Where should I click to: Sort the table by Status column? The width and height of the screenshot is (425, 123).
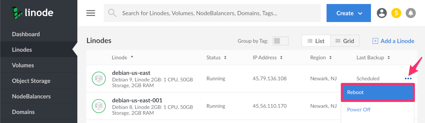[x=216, y=57]
